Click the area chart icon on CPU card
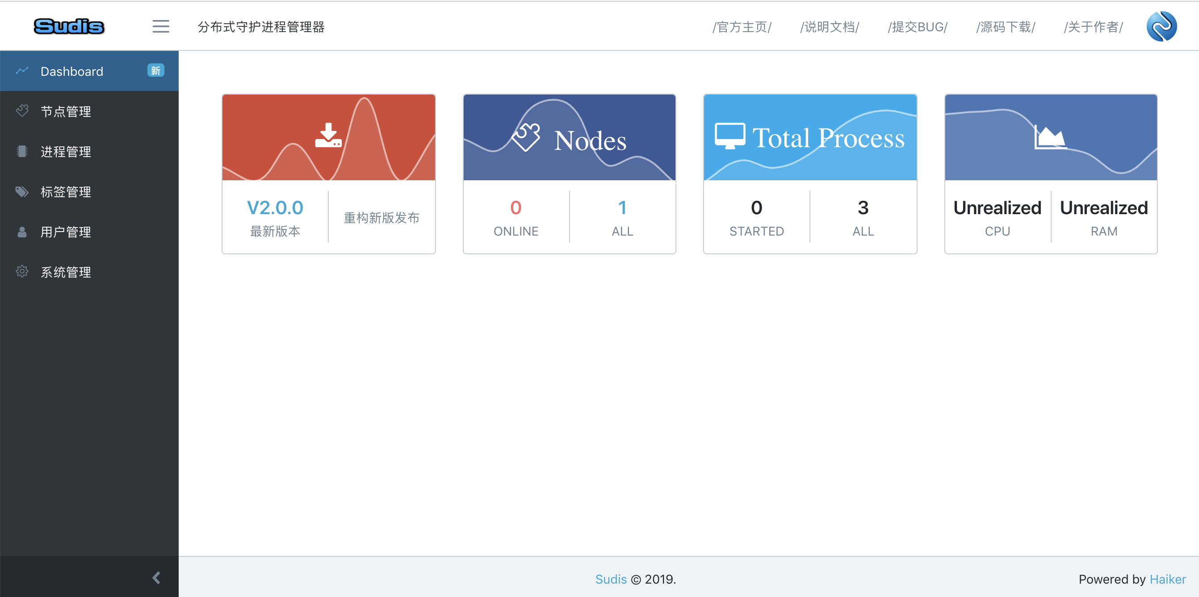This screenshot has width=1199, height=597. point(1050,137)
